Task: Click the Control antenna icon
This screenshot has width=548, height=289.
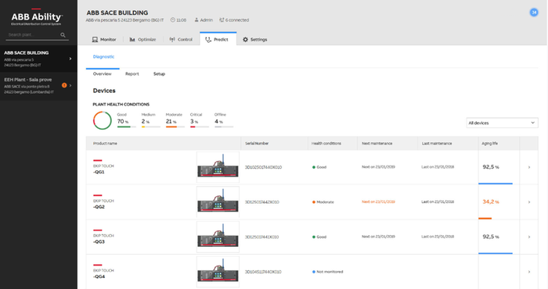Action: pos(172,40)
